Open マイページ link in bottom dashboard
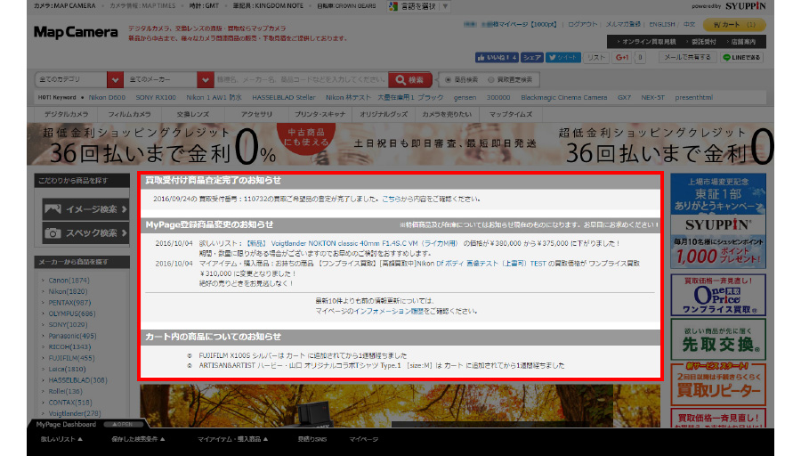801x456 pixels. (363, 439)
